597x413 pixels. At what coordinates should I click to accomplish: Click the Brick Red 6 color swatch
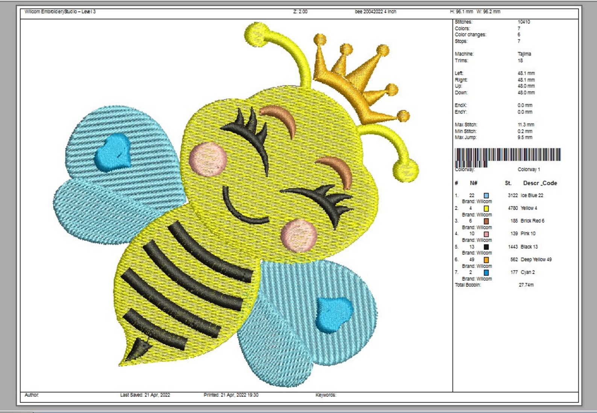(x=486, y=221)
